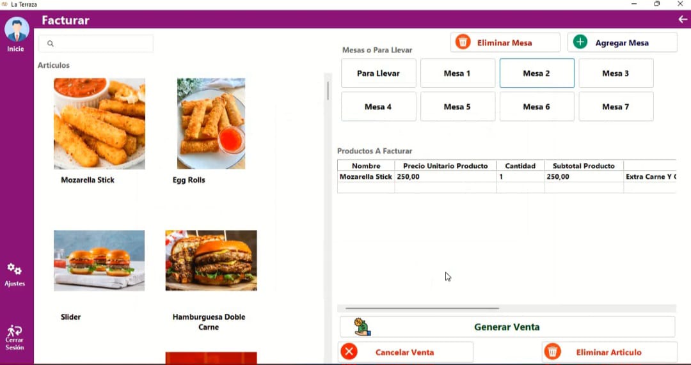Click the subtotal cell 250,00
691x365 pixels.
pyautogui.click(x=584, y=176)
